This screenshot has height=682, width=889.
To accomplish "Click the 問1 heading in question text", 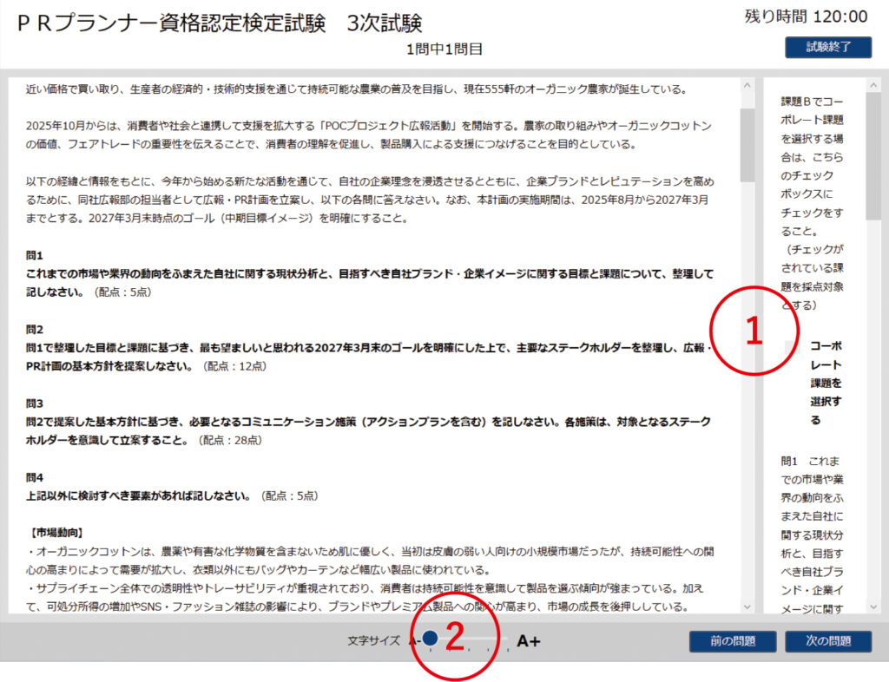I will pos(35,256).
